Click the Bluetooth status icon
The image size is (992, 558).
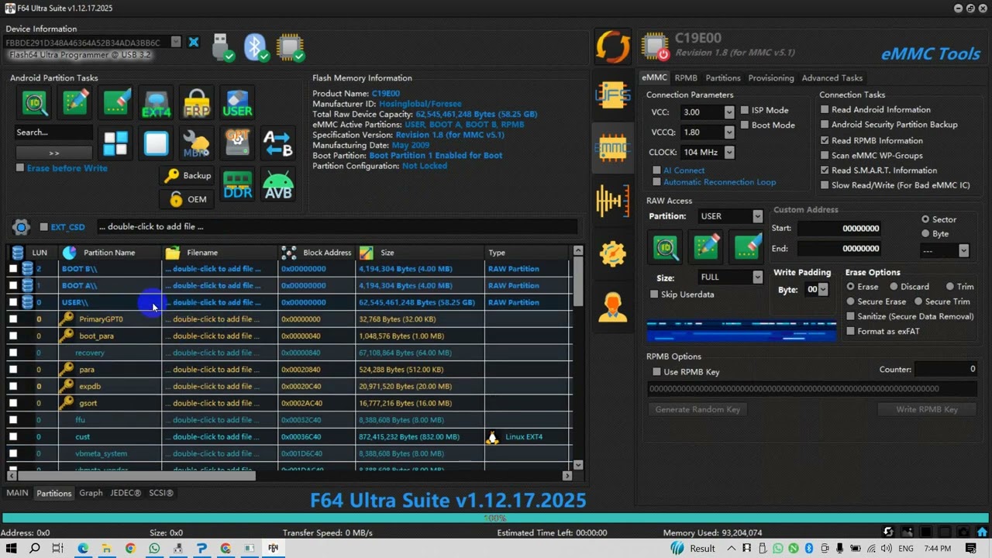point(256,46)
